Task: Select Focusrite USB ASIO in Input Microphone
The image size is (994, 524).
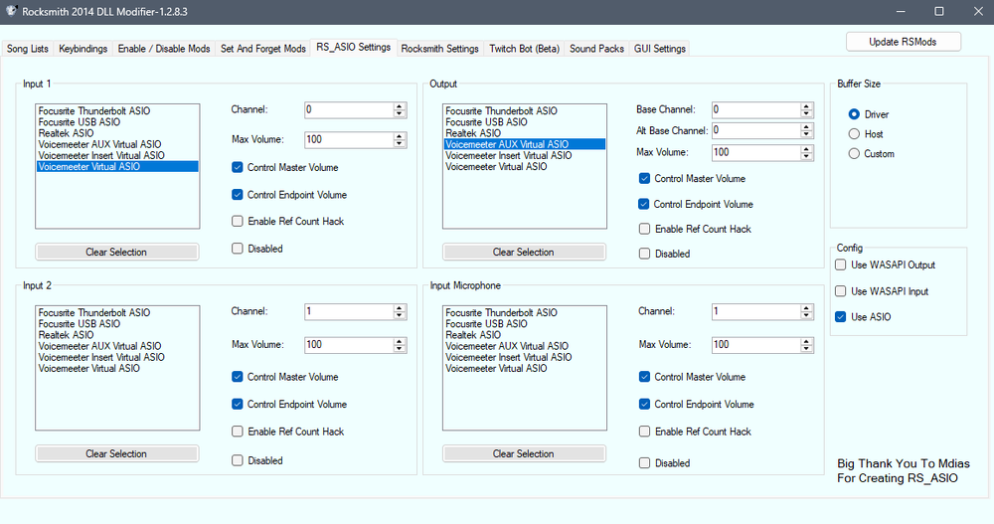Action: point(524,324)
